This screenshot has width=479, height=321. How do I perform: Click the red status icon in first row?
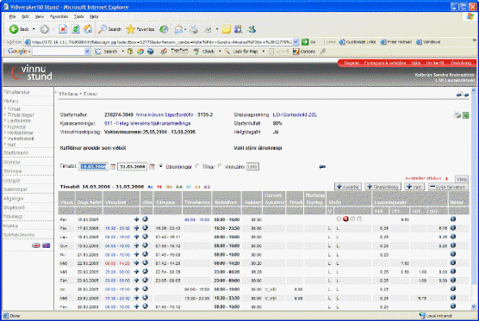[x=345, y=219]
